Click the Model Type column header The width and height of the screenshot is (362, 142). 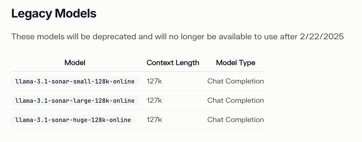[x=236, y=62]
